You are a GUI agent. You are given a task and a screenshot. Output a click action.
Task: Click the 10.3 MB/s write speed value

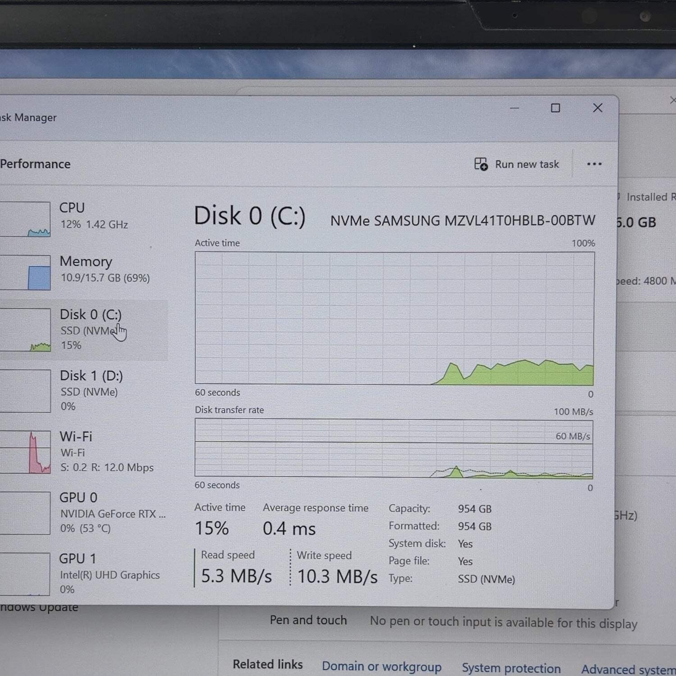coord(337,576)
